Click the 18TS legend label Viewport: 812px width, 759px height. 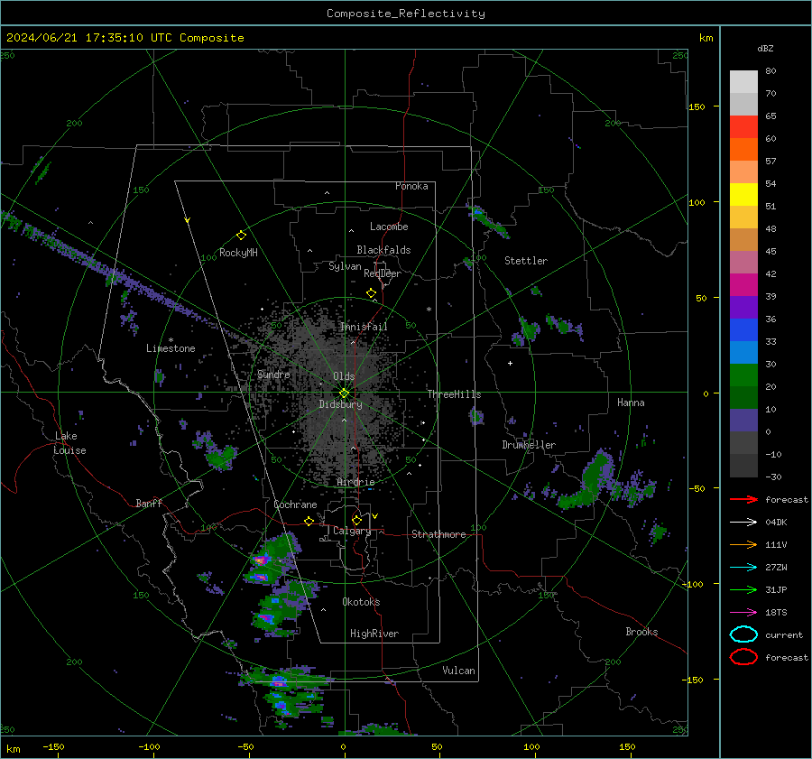(x=776, y=613)
